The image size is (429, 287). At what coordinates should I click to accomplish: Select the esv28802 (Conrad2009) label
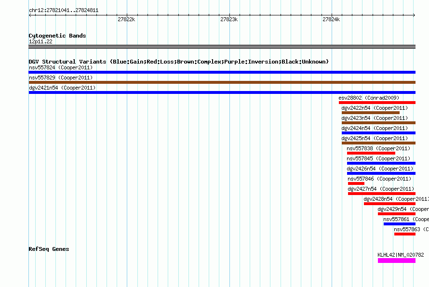coord(369,98)
